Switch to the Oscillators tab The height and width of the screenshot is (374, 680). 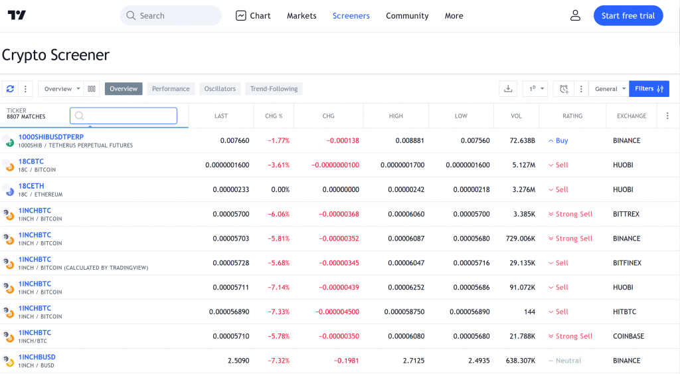220,88
